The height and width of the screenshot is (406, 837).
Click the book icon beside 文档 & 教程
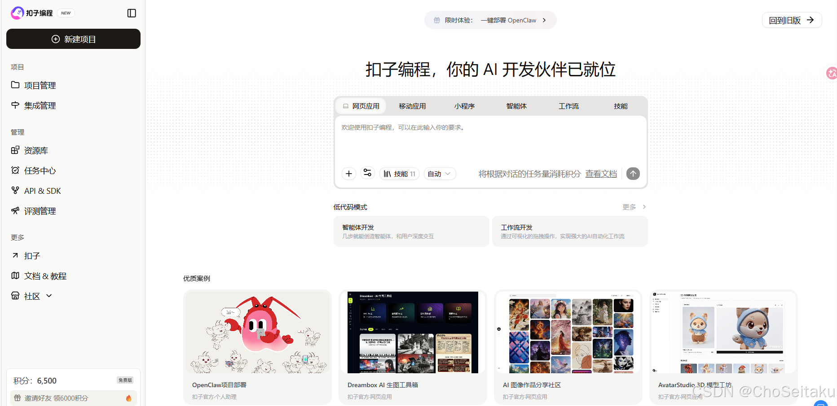[x=15, y=275]
